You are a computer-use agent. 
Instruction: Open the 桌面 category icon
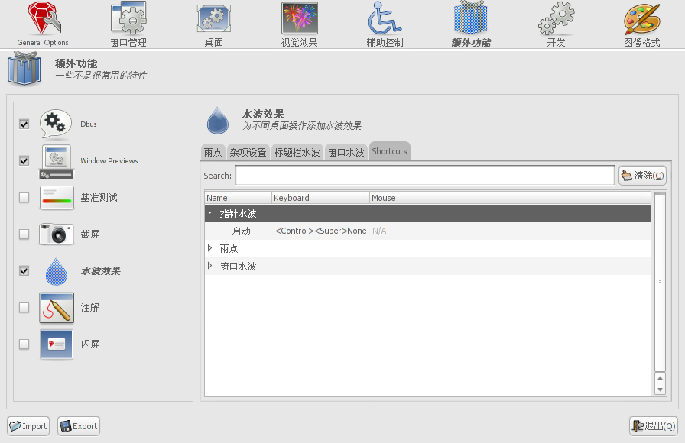point(213,18)
